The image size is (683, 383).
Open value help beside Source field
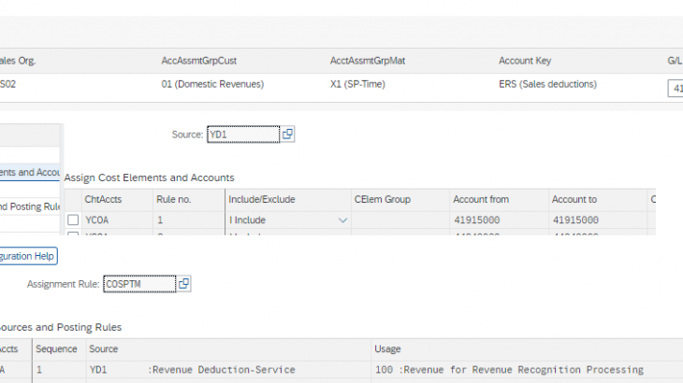pyautogui.click(x=288, y=135)
